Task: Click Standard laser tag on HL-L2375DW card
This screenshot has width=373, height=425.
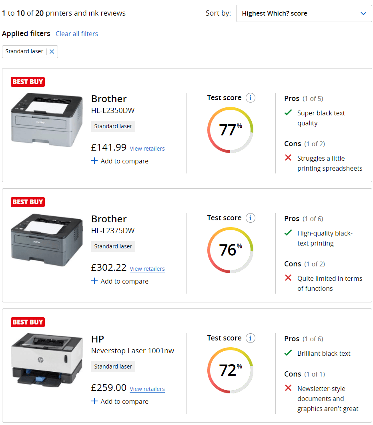Action: click(113, 246)
